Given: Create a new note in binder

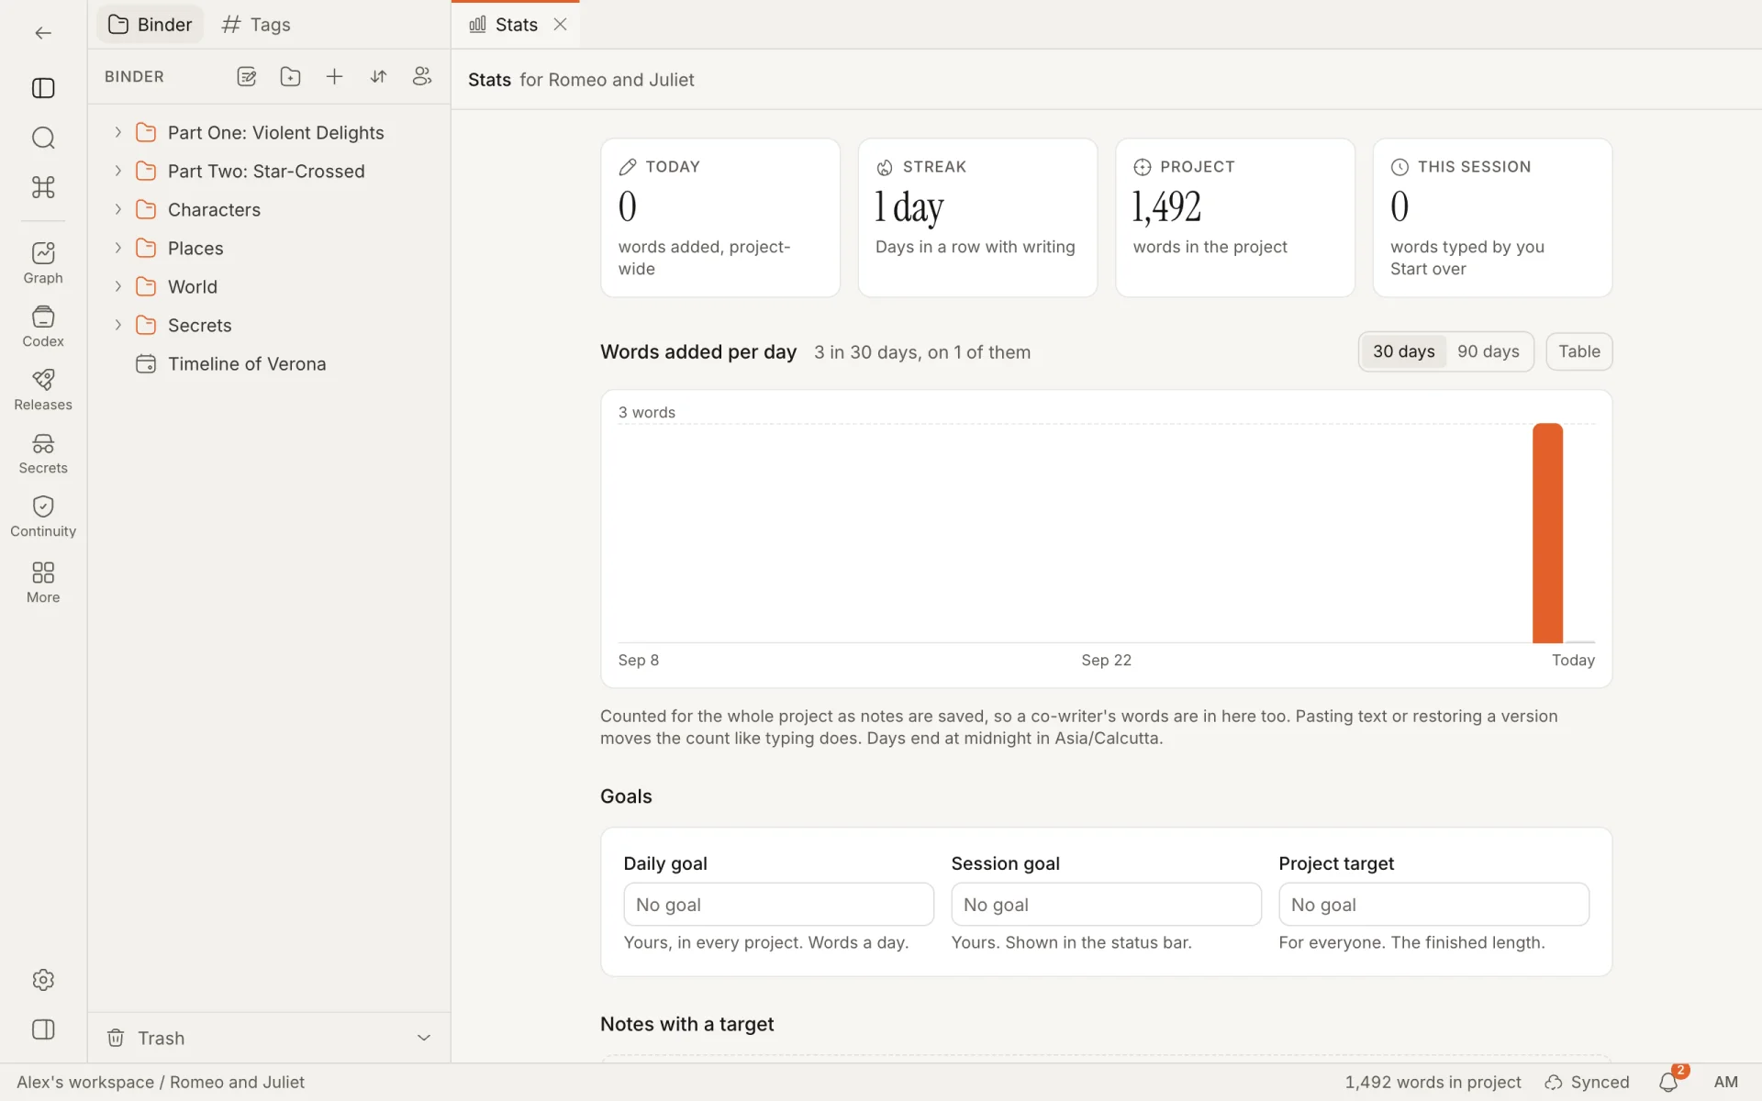Looking at the screenshot, I should 246,76.
